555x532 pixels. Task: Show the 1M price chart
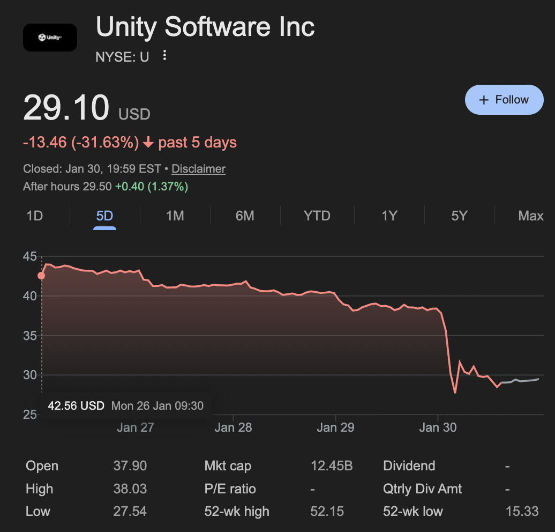click(x=175, y=216)
